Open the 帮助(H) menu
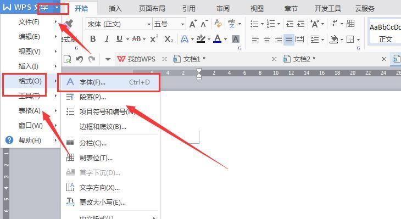Screen dimensions: 401x219 coord(31,141)
